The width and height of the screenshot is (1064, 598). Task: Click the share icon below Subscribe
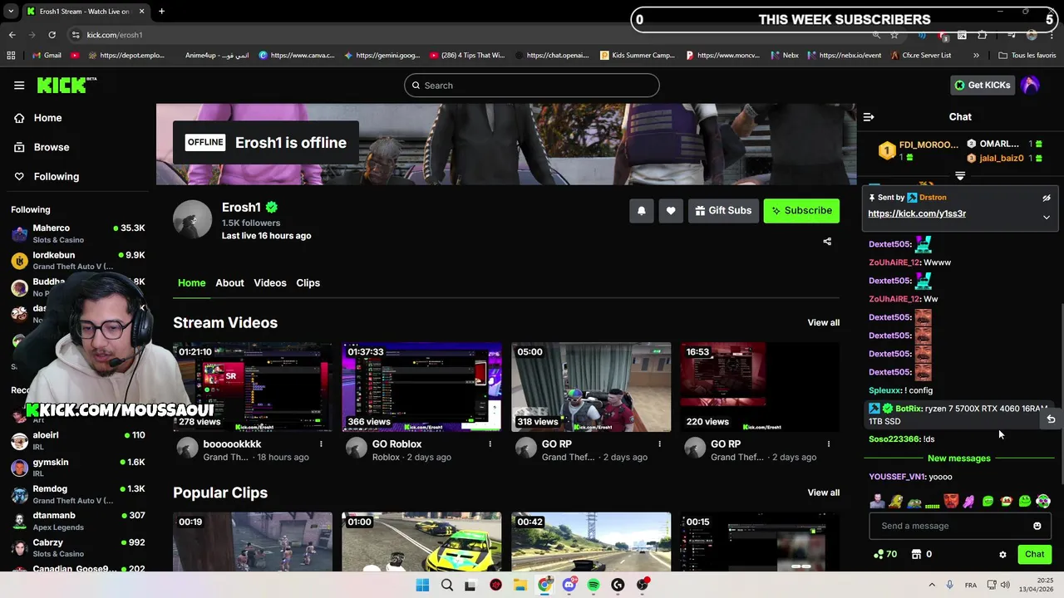pyautogui.click(x=827, y=242)
